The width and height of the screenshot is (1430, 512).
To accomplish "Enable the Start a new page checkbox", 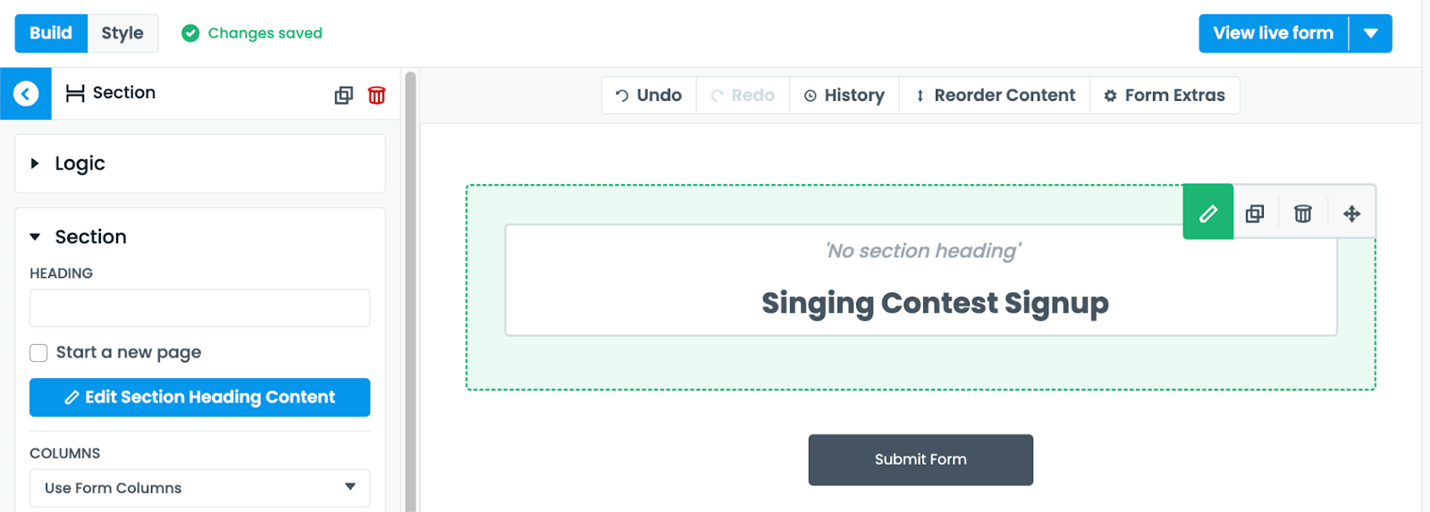I will 38,353.
